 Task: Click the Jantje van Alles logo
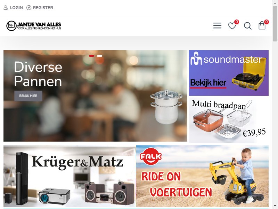[34, 26]
